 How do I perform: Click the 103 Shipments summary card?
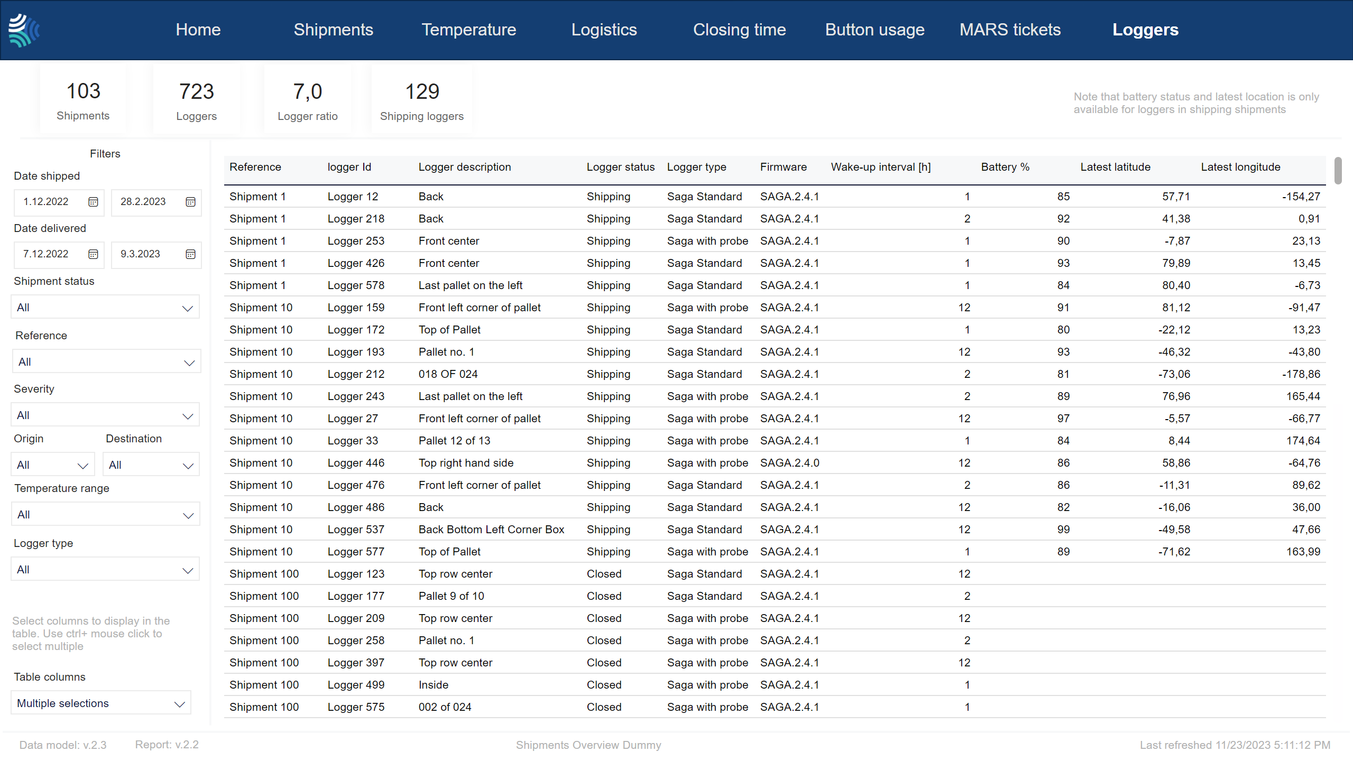(83, 100)
